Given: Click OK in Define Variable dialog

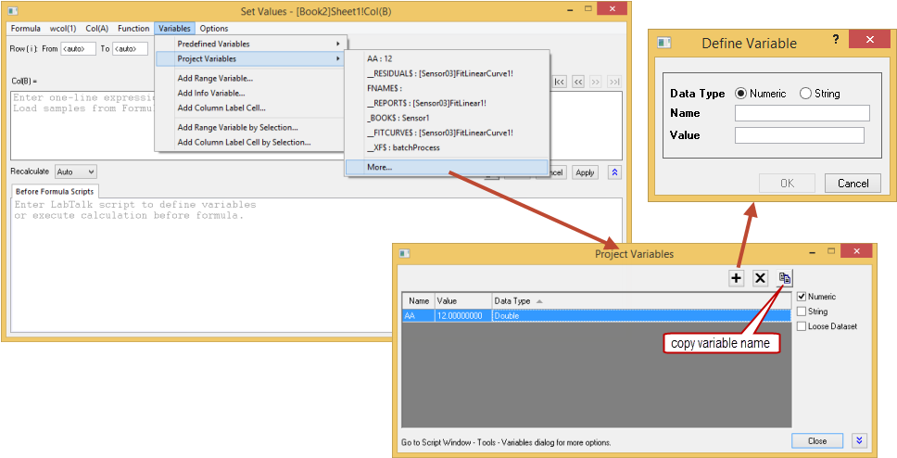Looking at the screenshot, I should [787, 184].
